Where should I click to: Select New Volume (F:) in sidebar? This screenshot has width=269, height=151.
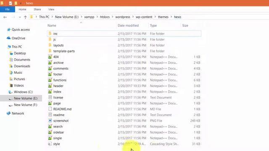coord(23,105)
